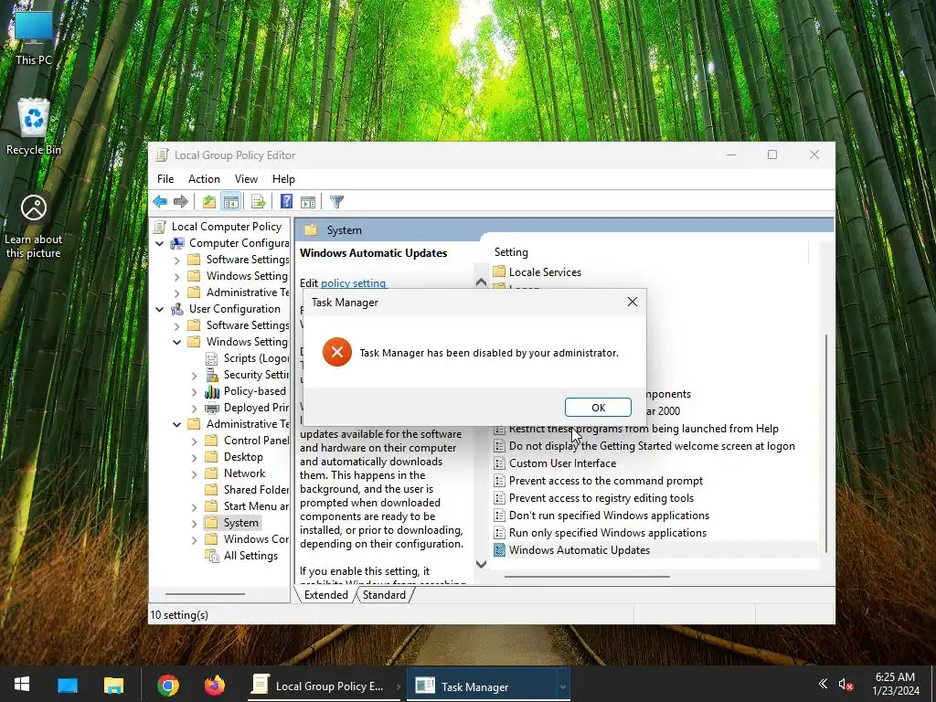Screen dimensions: 936x702
Task: Launch Firefox from the taskbar
Action: (214, 686)
